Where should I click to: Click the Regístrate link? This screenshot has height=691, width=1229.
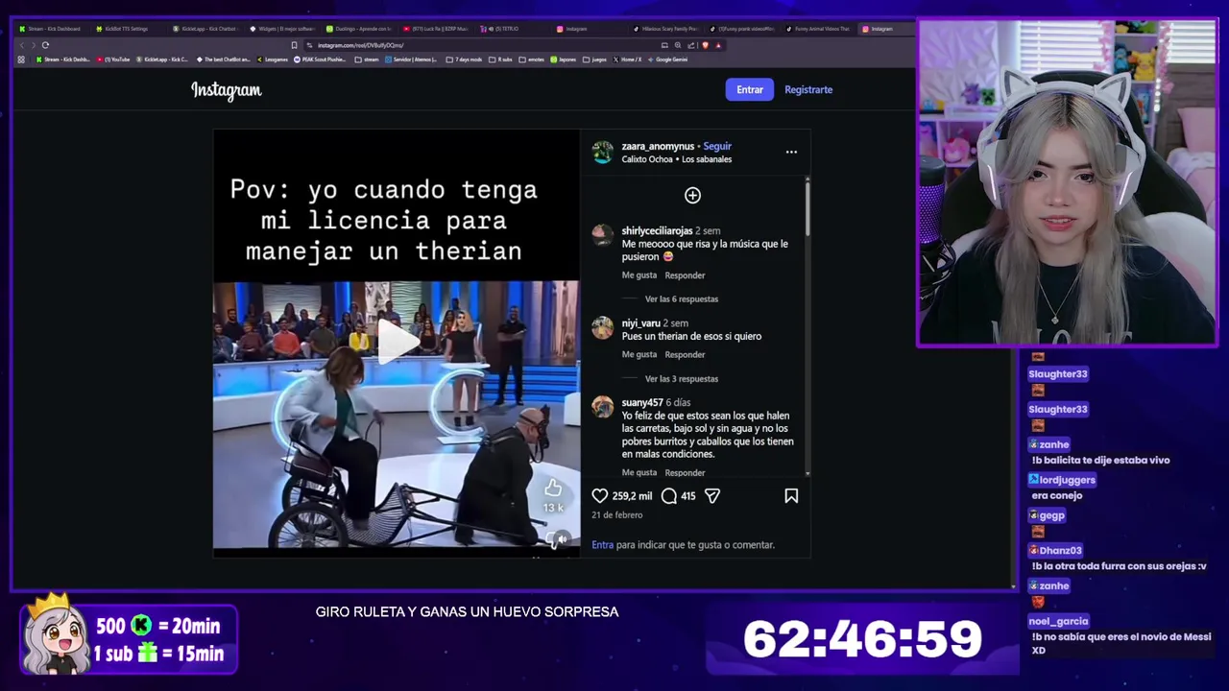(x=808, y=89)
